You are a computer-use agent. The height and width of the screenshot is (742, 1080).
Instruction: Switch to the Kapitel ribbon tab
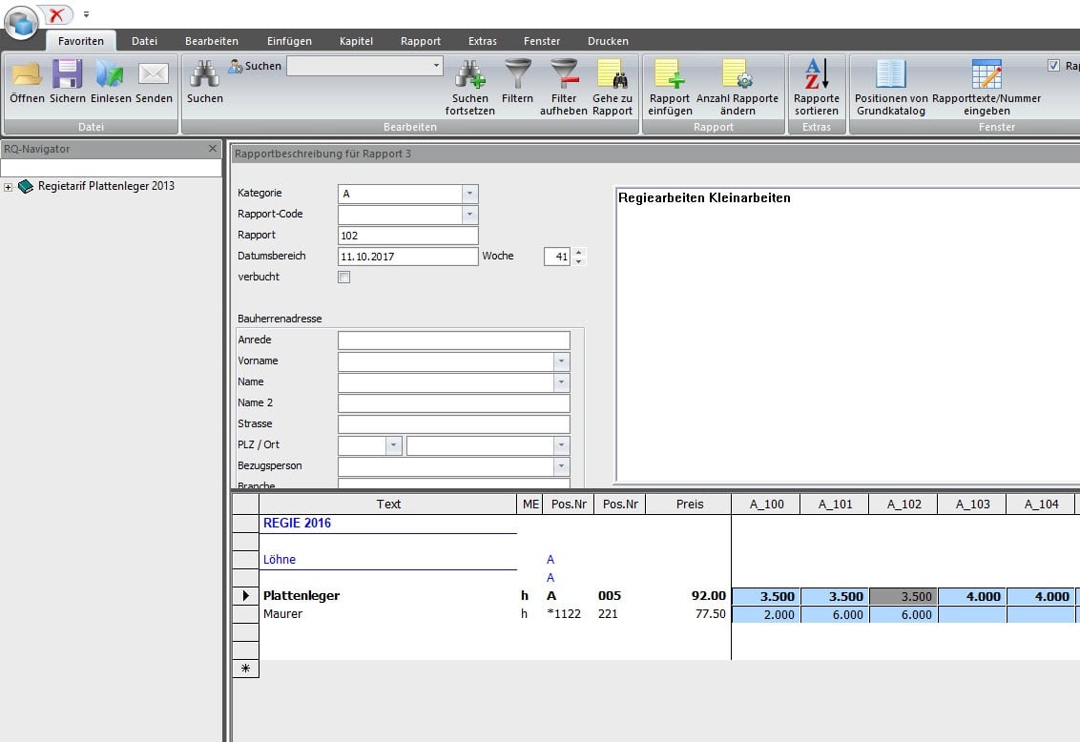pyautogui.click(x=356, y=41)
